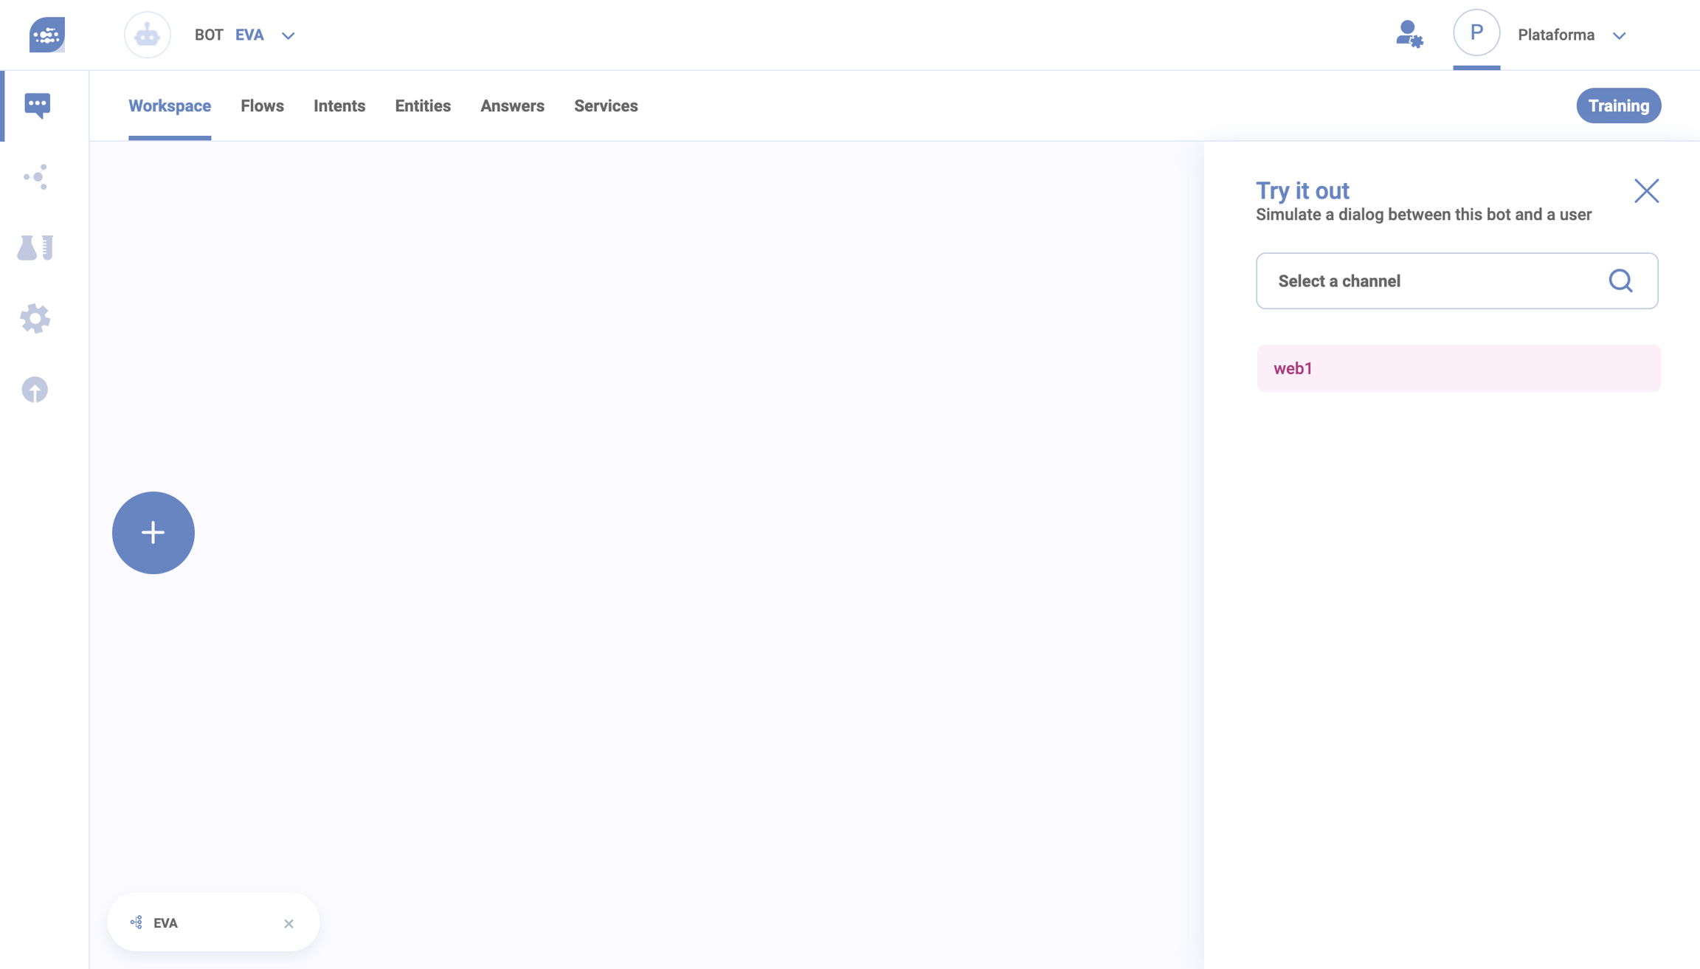Open the nodes sidebar icon
1700x969 pixels.
point(35,176)
